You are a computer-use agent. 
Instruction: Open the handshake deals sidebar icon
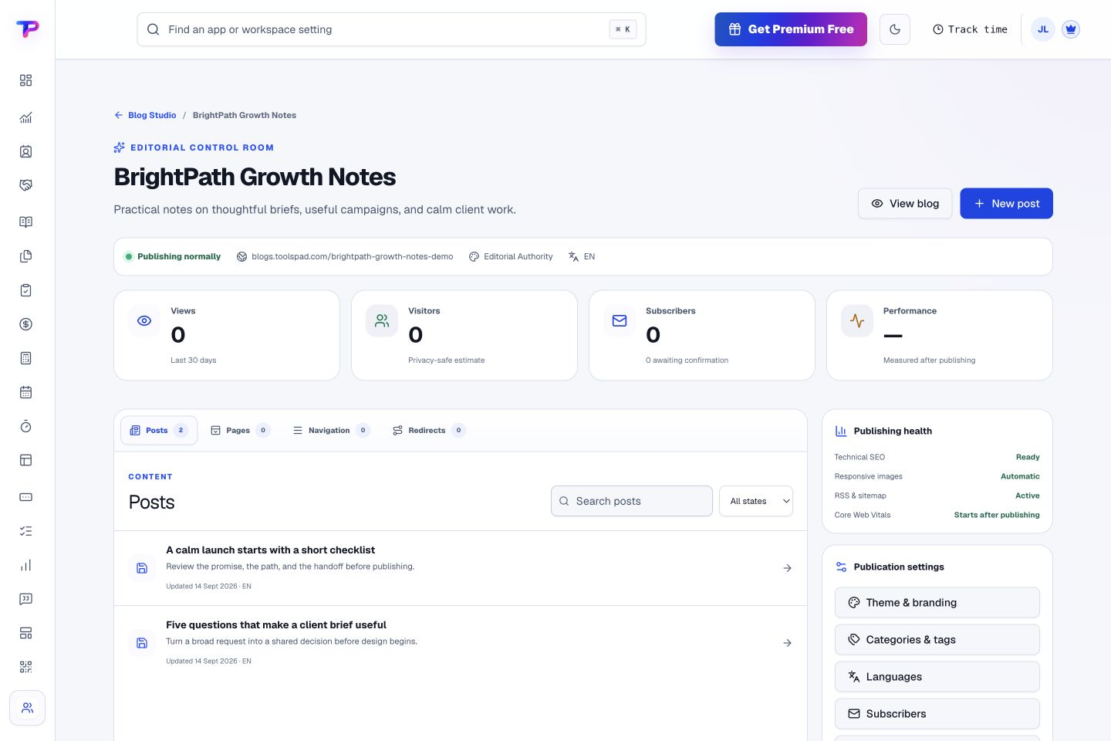click(x=25, y=185)
